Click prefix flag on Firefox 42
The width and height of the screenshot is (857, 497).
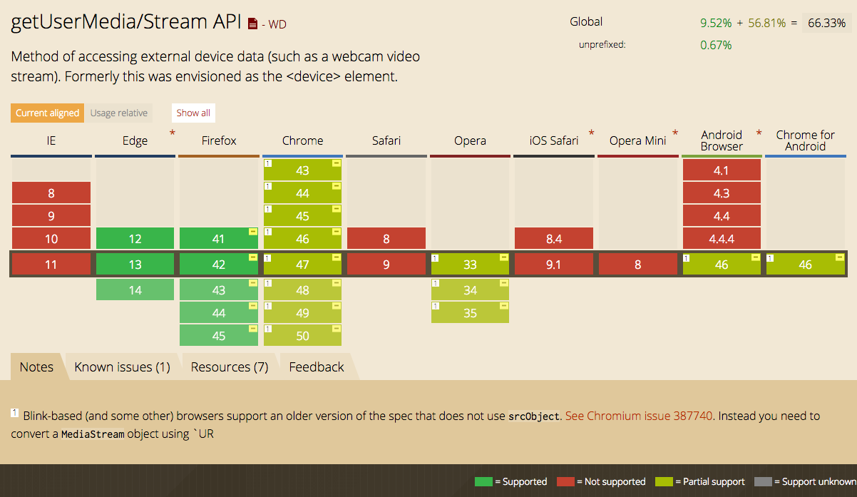tap(253, 257)
